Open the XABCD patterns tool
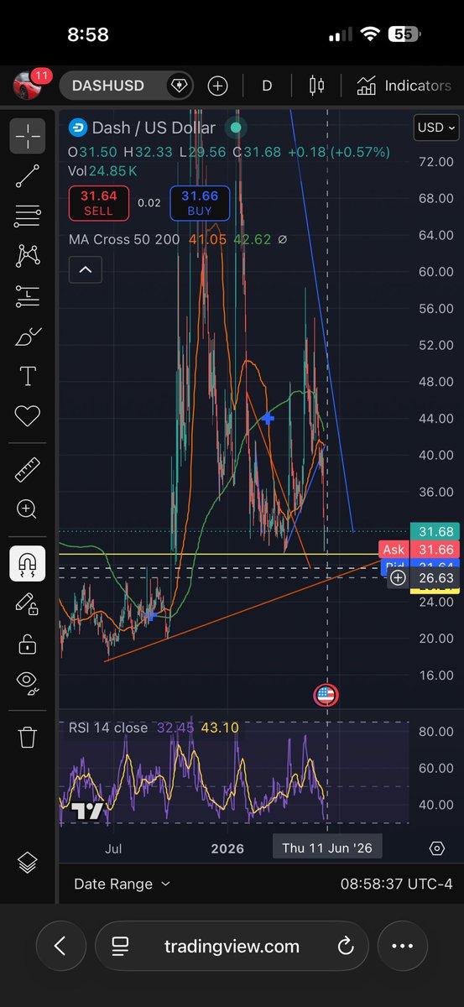The width and height of the screenshot is (464, 1007). tap(28, 255)
